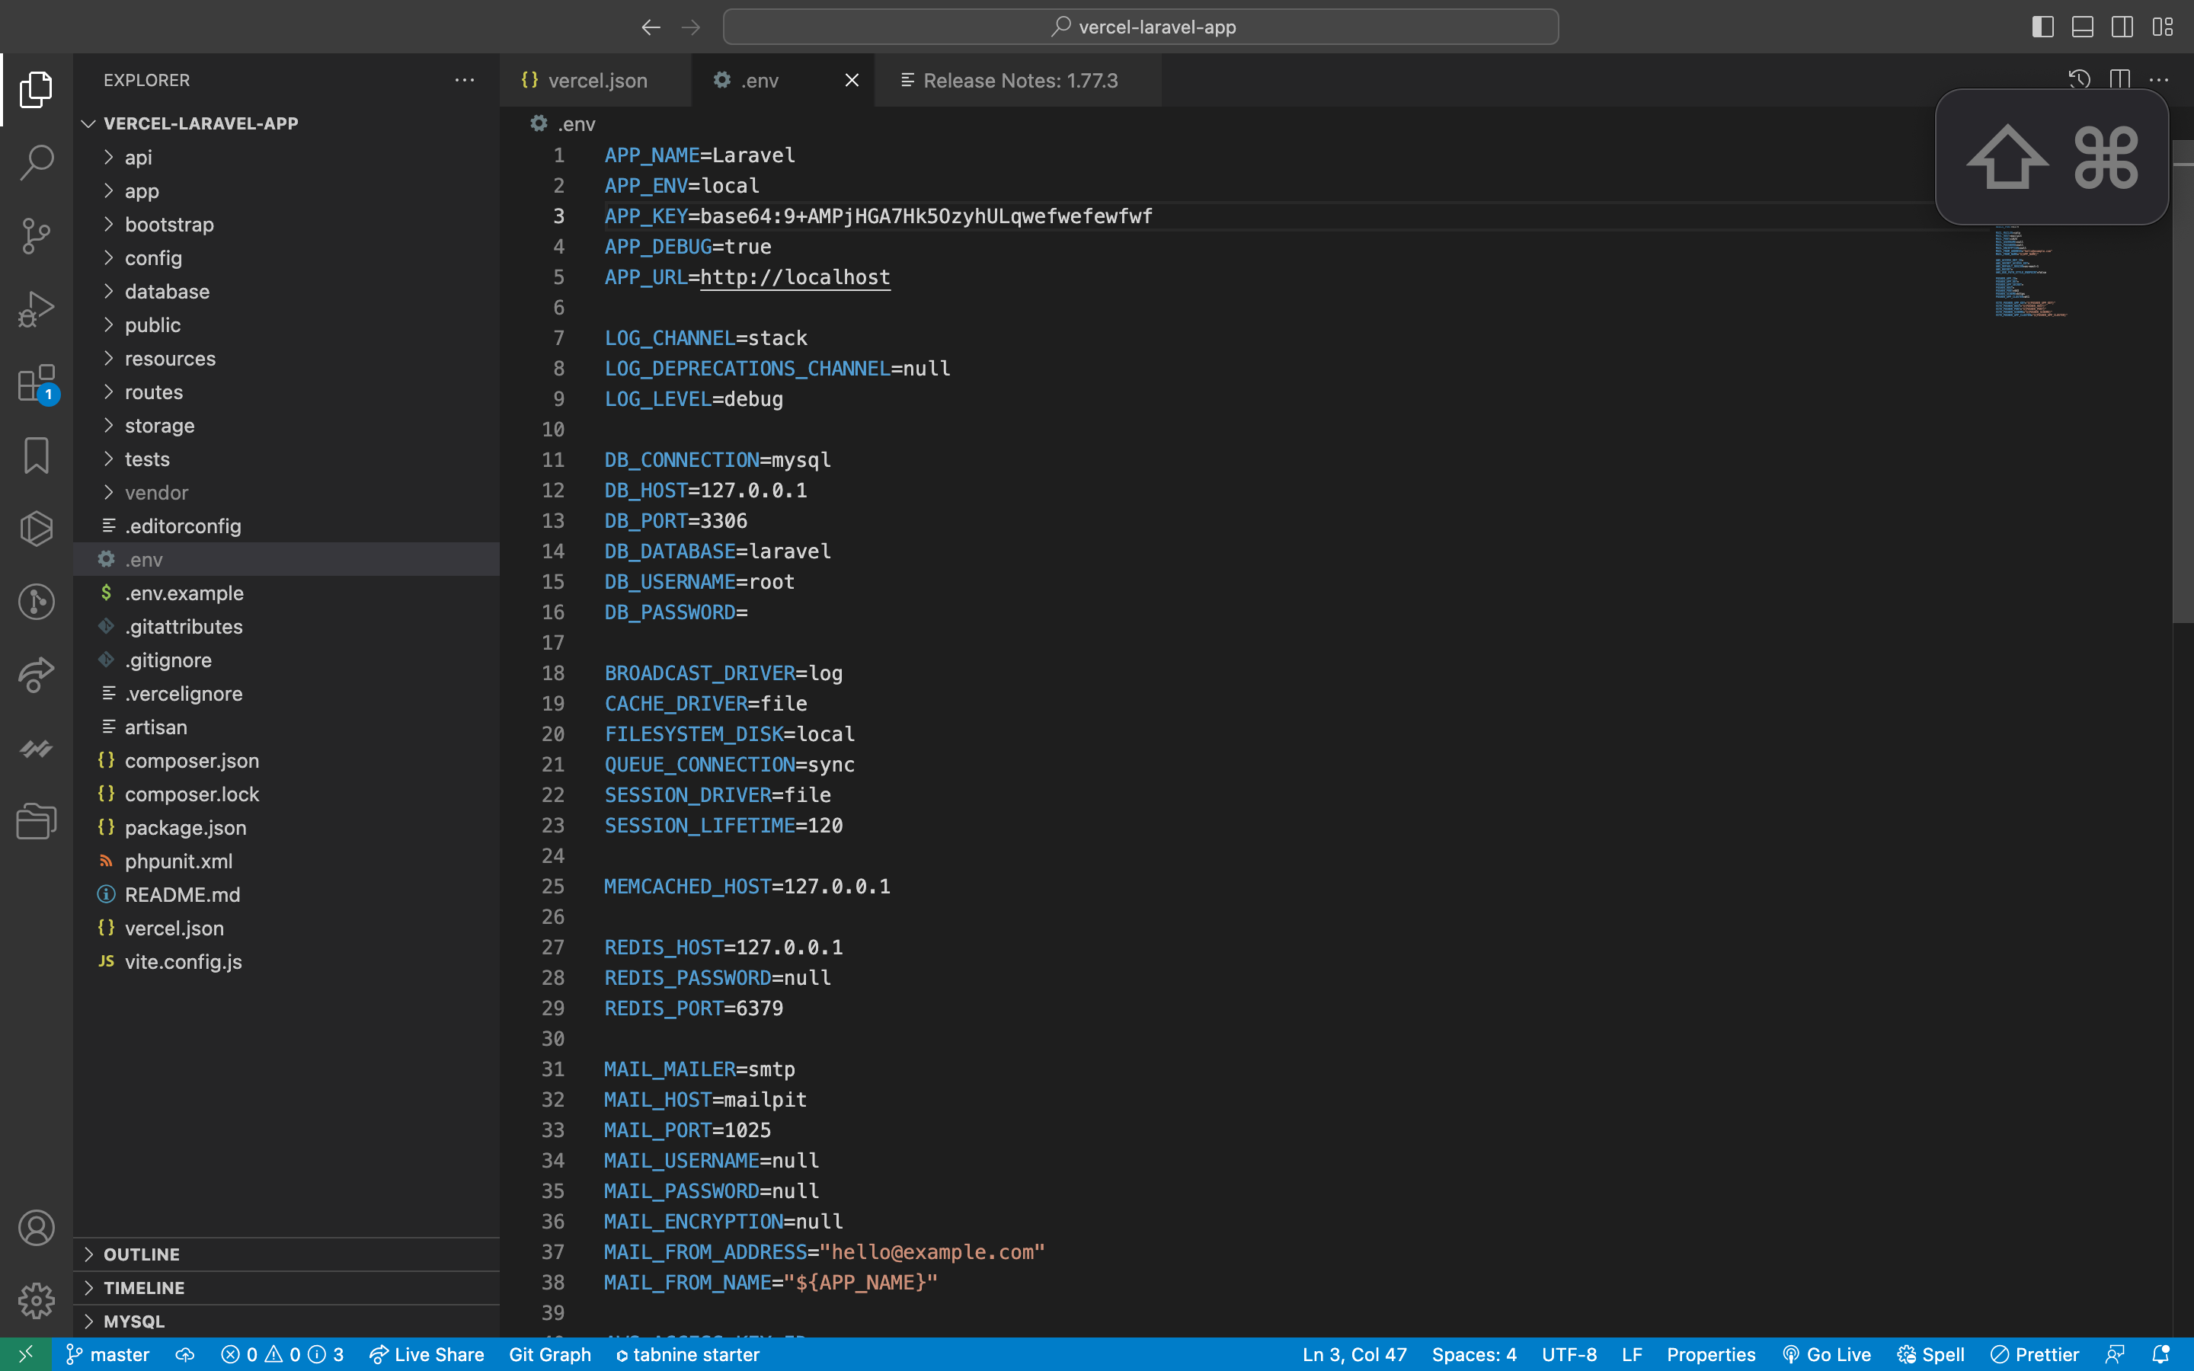2194x1371 pixels.
Task: Switch to Release Notes: 1.77.3 tab
Action: coord(1018,81)
